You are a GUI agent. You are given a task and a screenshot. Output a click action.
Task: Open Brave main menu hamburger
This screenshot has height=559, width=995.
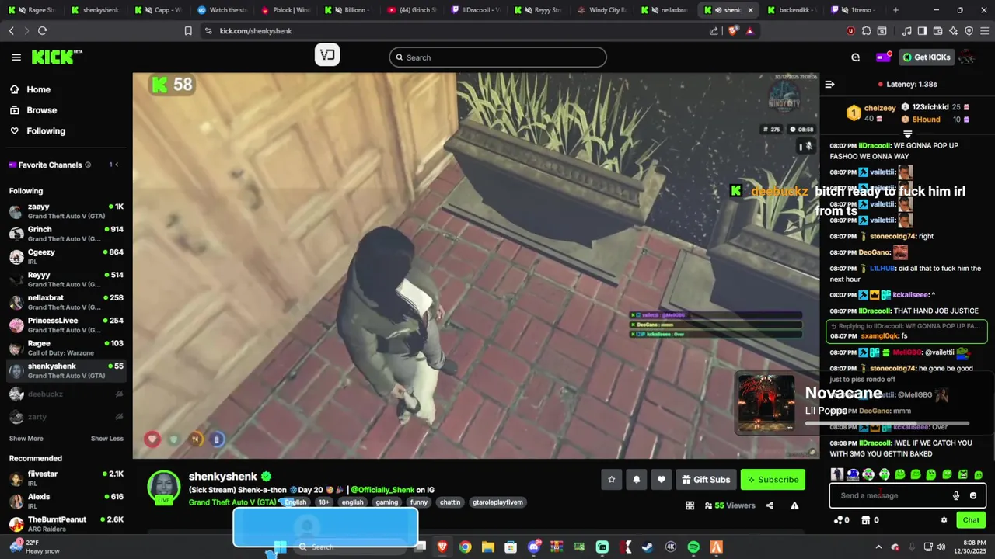984,30
